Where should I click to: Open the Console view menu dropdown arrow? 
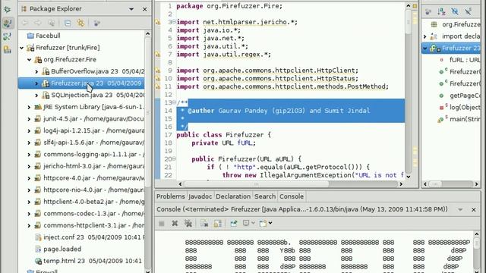(x=460, y=209)
